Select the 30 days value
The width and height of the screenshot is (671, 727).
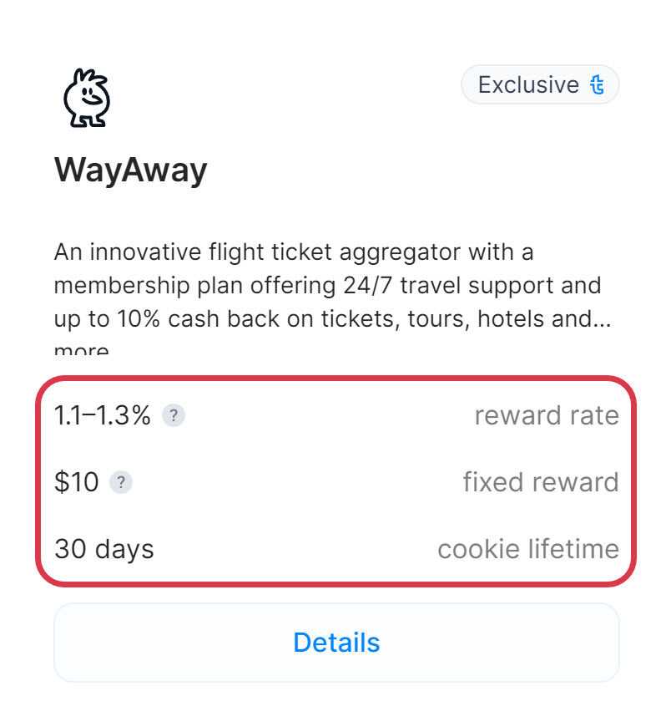click(x=104, y=549)
